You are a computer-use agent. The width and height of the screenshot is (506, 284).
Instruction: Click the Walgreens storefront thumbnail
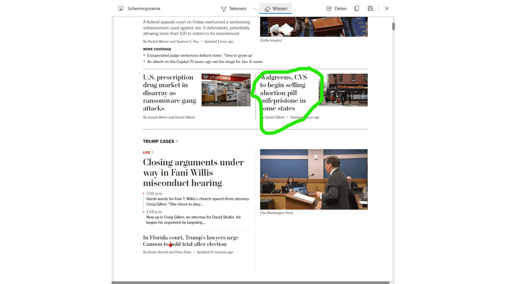coord(343,90)
